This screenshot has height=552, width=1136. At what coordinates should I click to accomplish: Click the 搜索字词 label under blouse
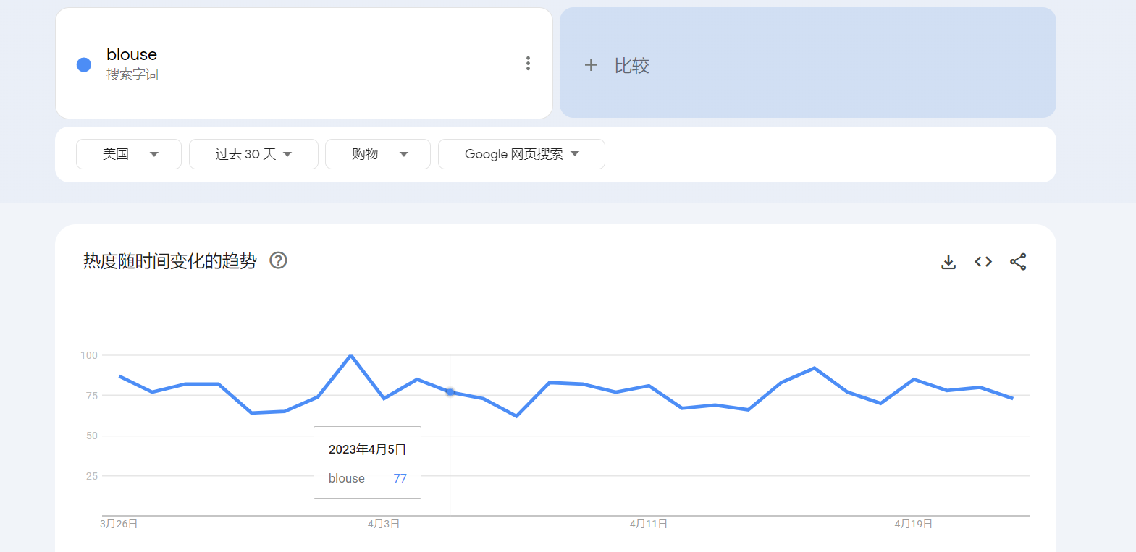[x=132, y=75]
